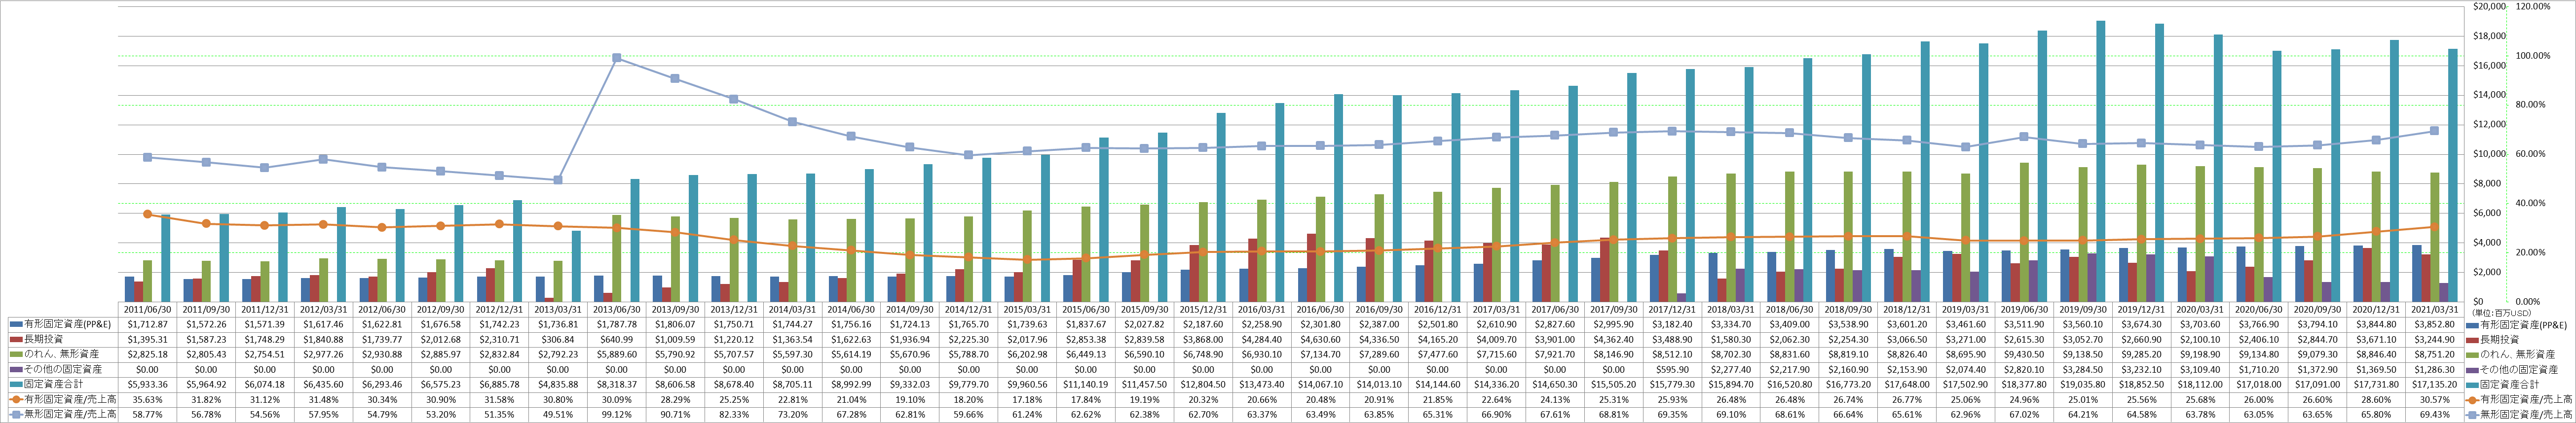This screenshot has width=2576, height=423.
Task: Click the PP&E value $3,852.80
Action: [x=2434, y=325]
